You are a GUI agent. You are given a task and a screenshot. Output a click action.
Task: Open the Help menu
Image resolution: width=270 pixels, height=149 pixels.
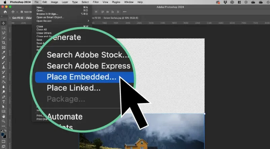[x=140, y=2]
